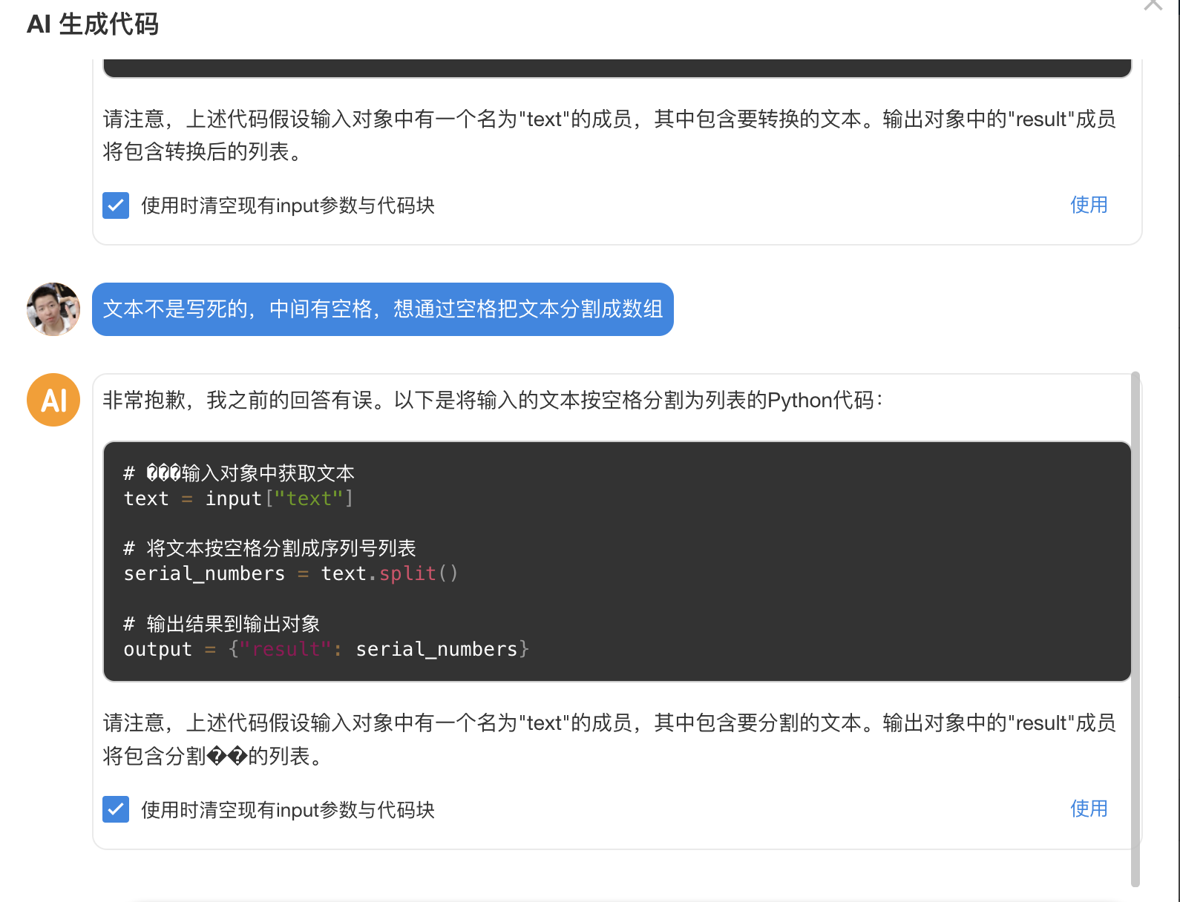The height and width of the screenshot is (902, 1180).
Task: Click the AI apology sentence starting 非常抱歉
Action: (x=493, y=401)
